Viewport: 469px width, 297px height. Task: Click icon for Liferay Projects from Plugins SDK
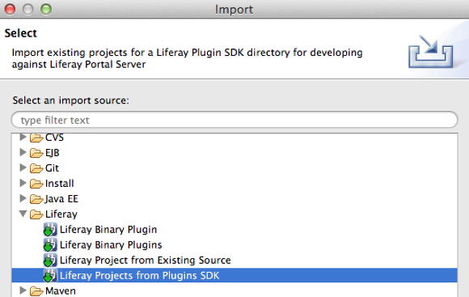click(50, 275)
